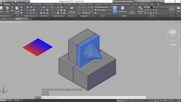
Task: Click the customization gear in status bar
Action: tap(165, 101)
